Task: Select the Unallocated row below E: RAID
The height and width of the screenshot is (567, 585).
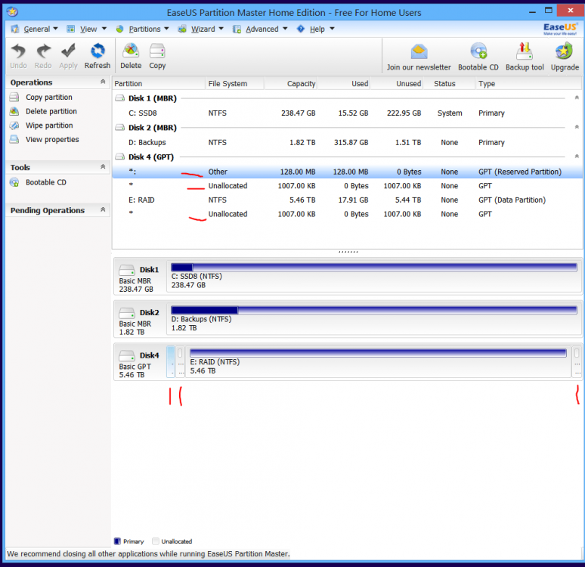Action: pyautogui.click(x=347, y=214)
